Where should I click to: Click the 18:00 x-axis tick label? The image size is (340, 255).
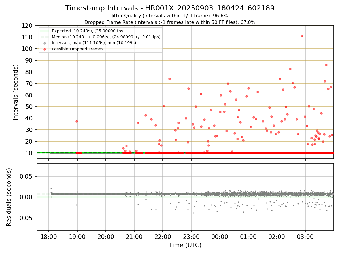(49, 237)
